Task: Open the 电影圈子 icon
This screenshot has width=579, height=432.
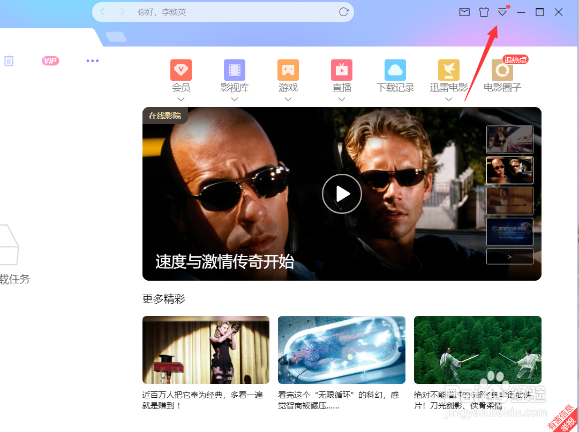Action: click(502, 70)
